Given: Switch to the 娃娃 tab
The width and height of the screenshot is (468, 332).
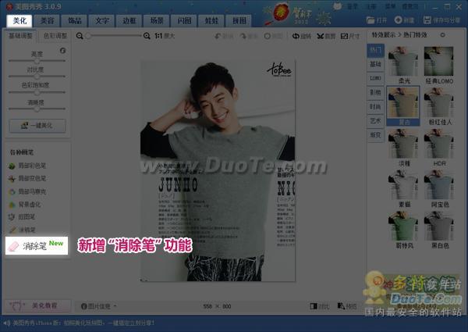Looking at the screenshot, I should coord(211,20).
